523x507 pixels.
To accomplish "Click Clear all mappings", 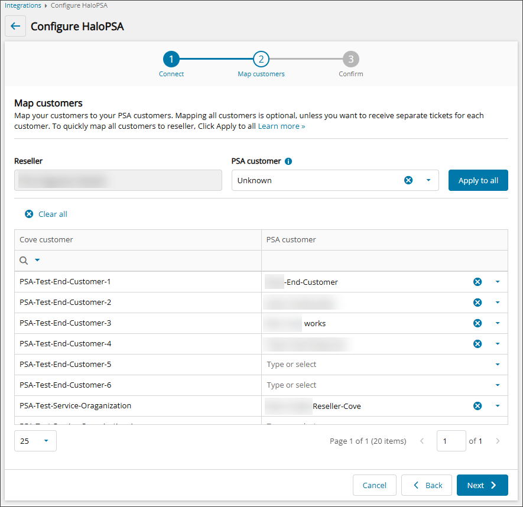I will coord(46,214).
